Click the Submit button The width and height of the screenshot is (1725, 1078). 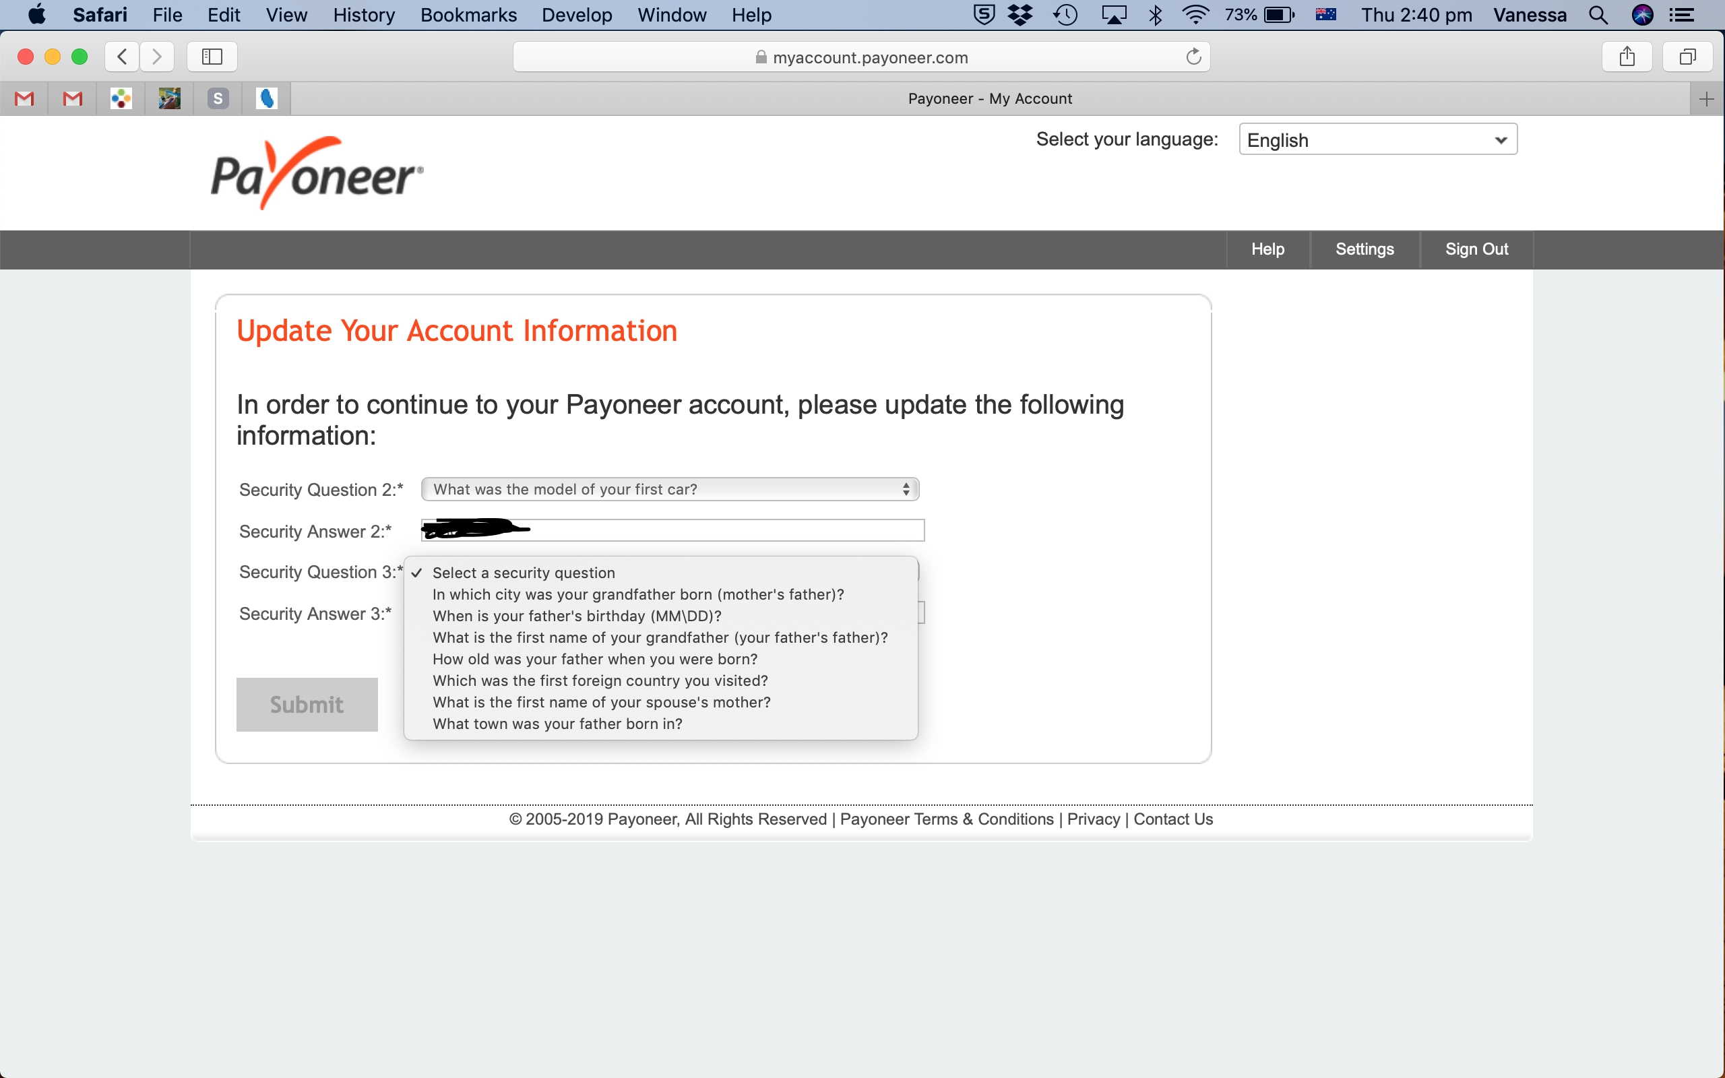coord(306,705)
